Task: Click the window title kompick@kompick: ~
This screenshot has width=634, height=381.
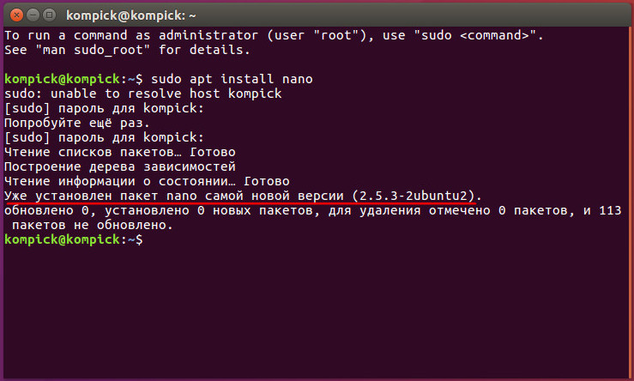Action: 131,15
